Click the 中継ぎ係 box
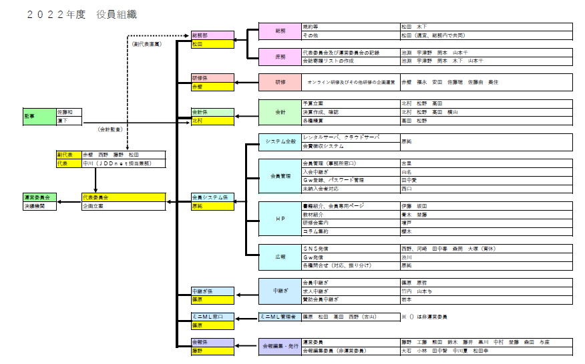The width and height of the screenshot is (585, 364). coord(212,291)
